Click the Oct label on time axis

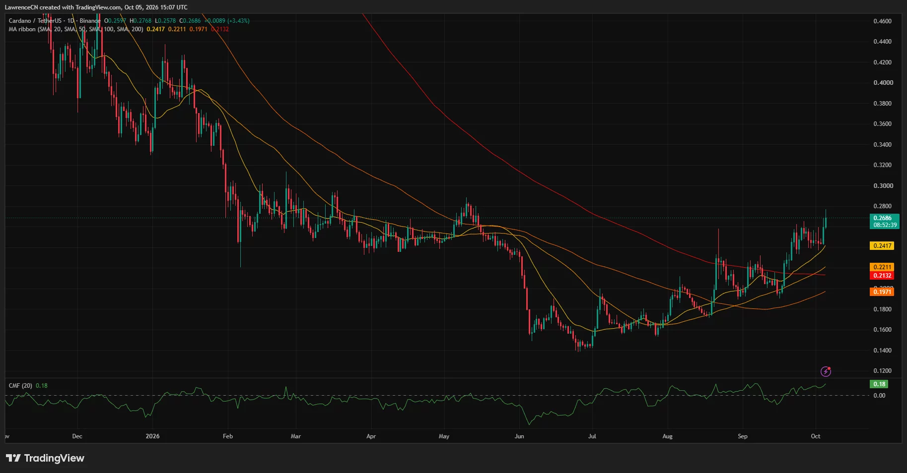815,436
